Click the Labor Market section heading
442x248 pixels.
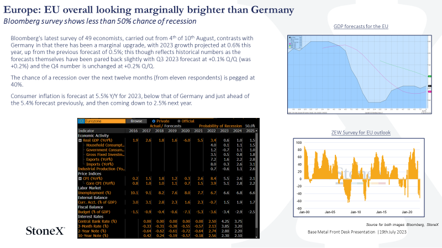[90, 188]
